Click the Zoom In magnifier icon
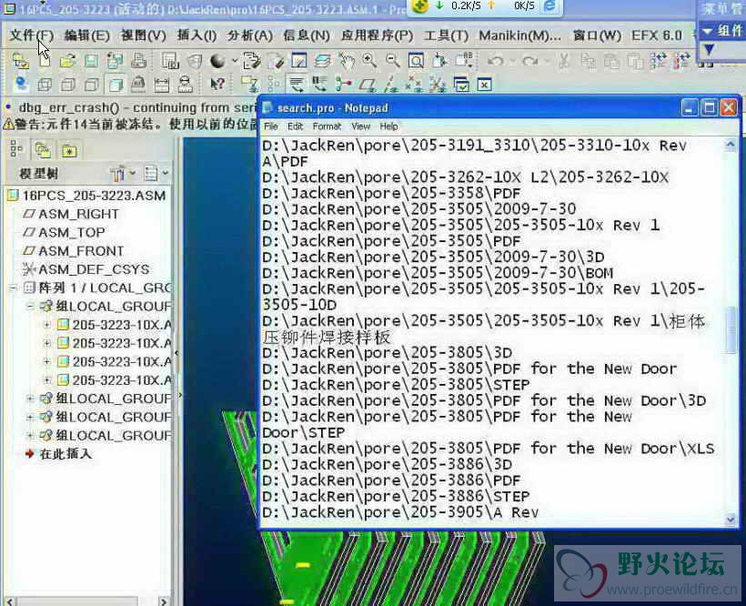This screenshot has width=746, height=606. pyautogui.click(x=369, y=60)
